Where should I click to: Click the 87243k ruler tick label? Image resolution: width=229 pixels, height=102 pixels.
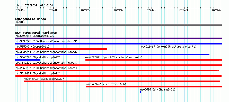[x=119, y=10]
